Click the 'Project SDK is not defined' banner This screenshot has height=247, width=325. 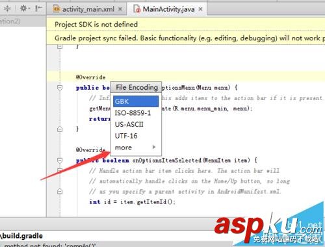point(185,24)
